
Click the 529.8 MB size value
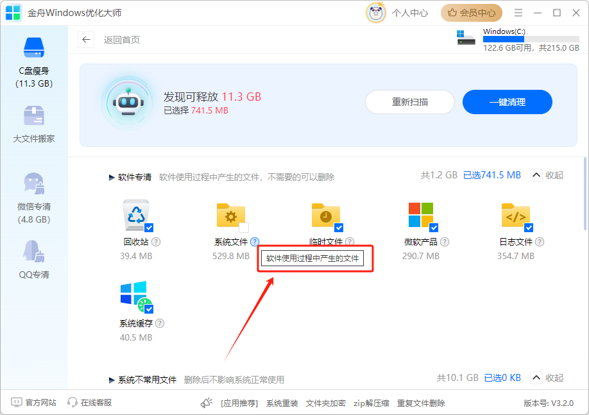pyautogui.click(x=231, y=256)
